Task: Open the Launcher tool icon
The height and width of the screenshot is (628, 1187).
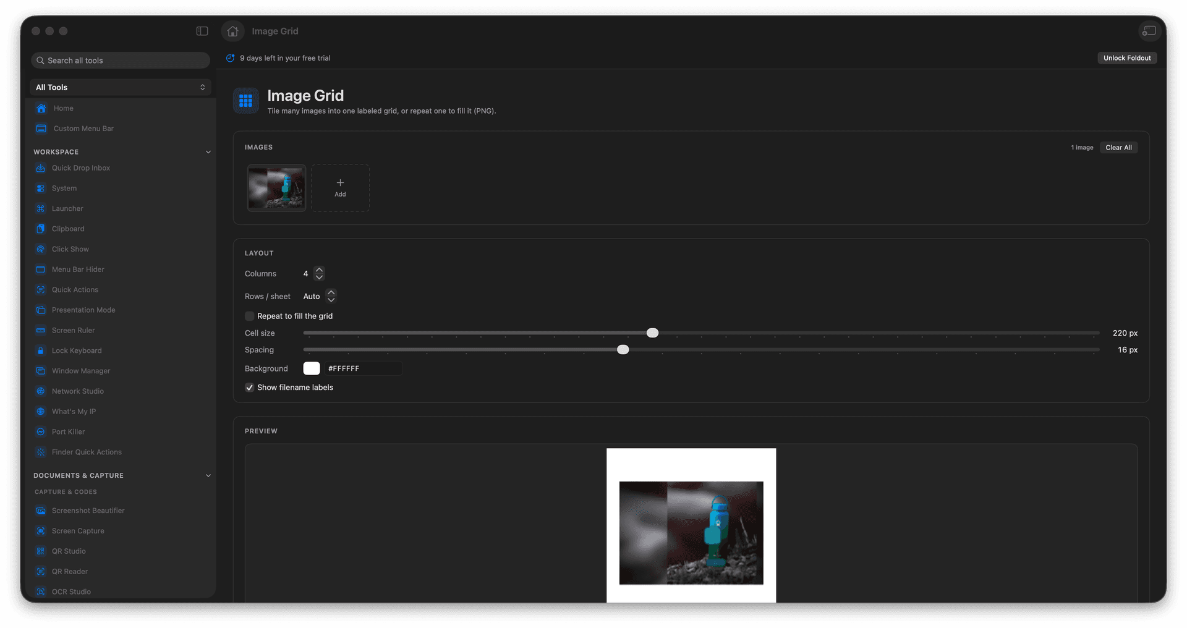Action: pos(41,209)
